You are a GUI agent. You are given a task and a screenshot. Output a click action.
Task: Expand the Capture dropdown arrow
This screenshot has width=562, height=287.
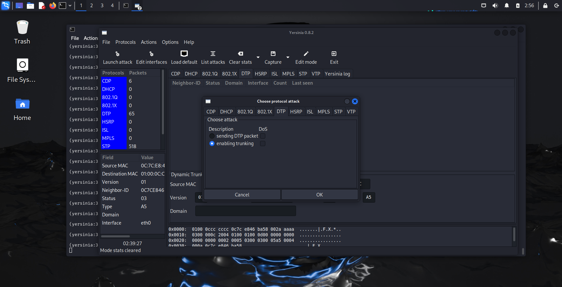[288, 57]
